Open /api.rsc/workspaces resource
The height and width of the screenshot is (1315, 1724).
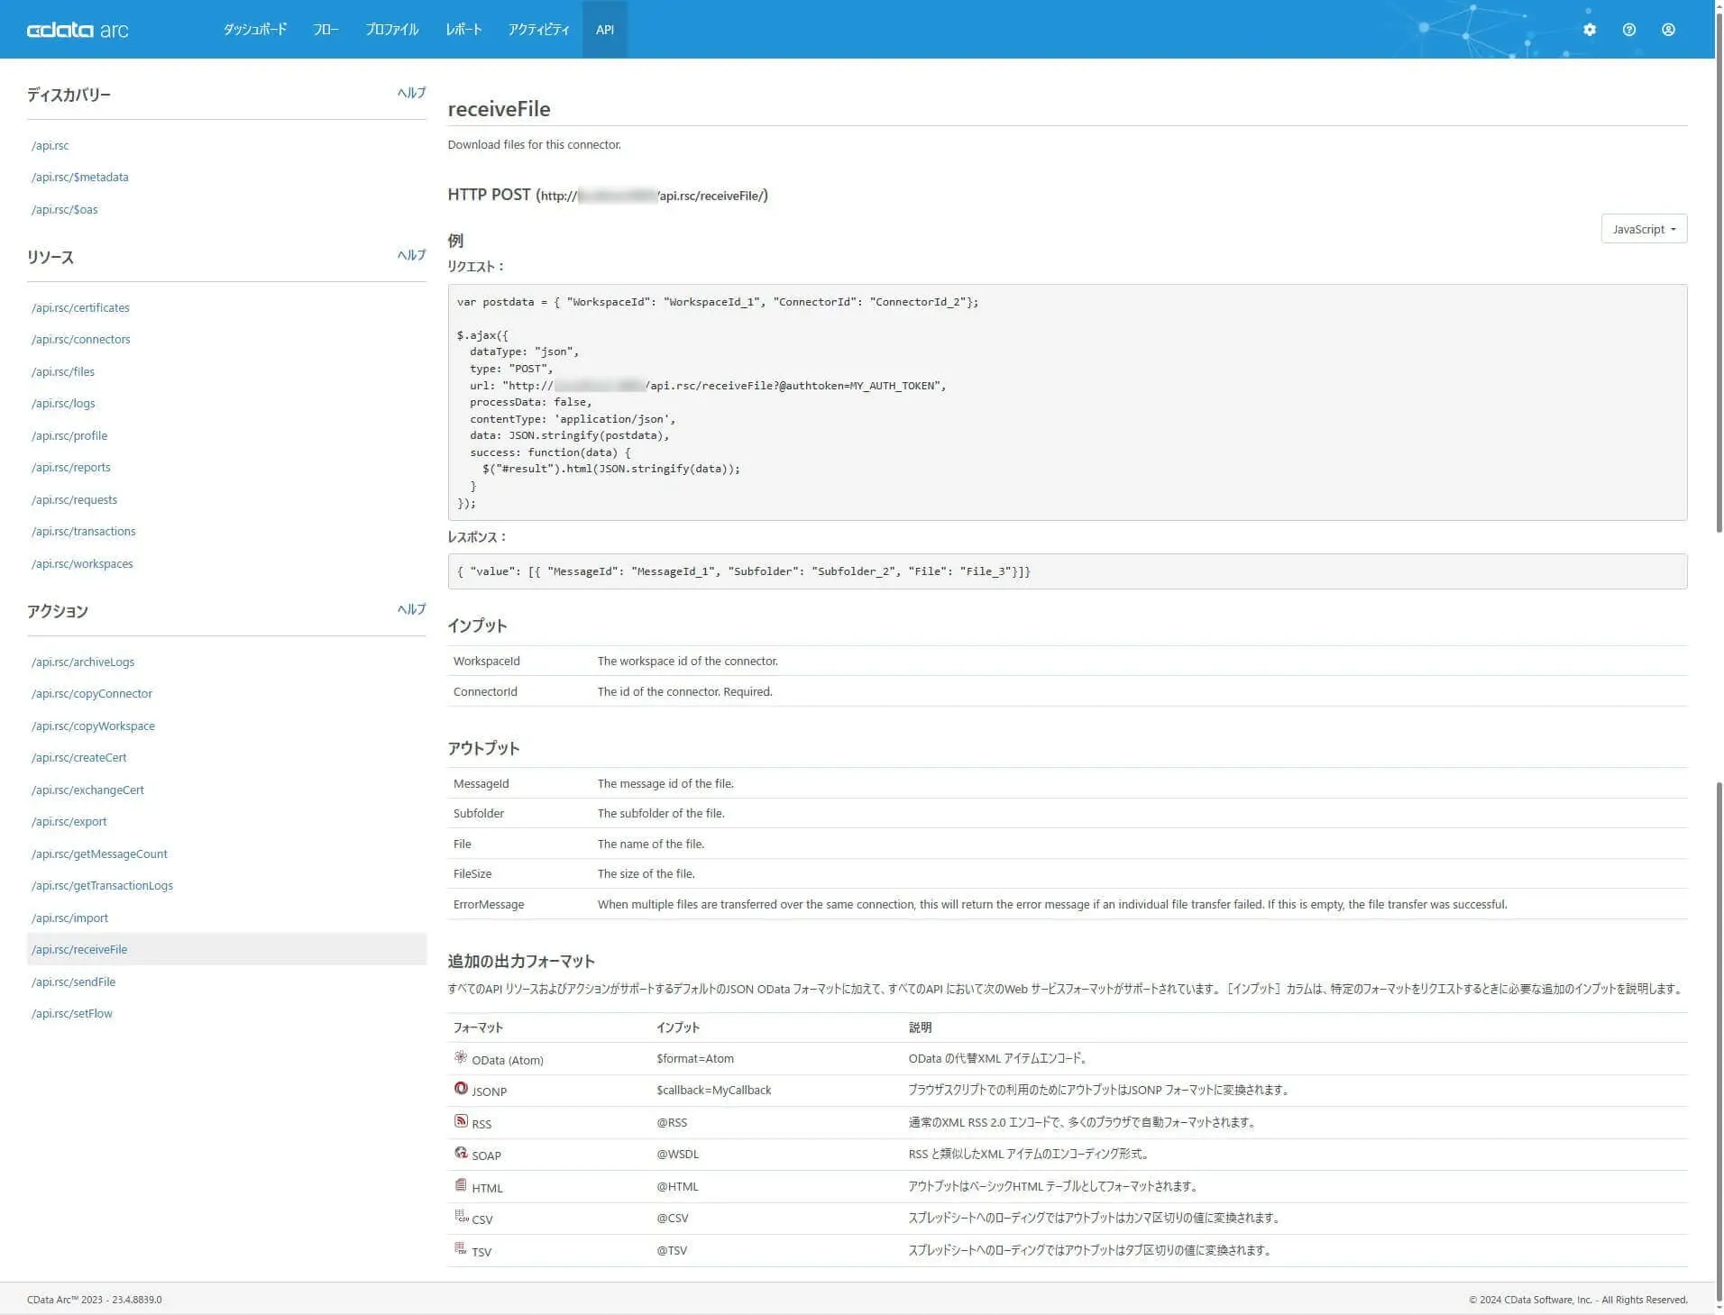(x=82, y=563)
